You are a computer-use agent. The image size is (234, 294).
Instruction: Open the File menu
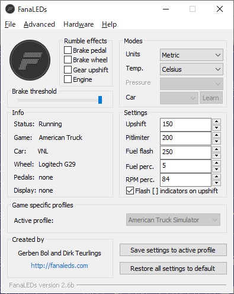coord(10,24)
